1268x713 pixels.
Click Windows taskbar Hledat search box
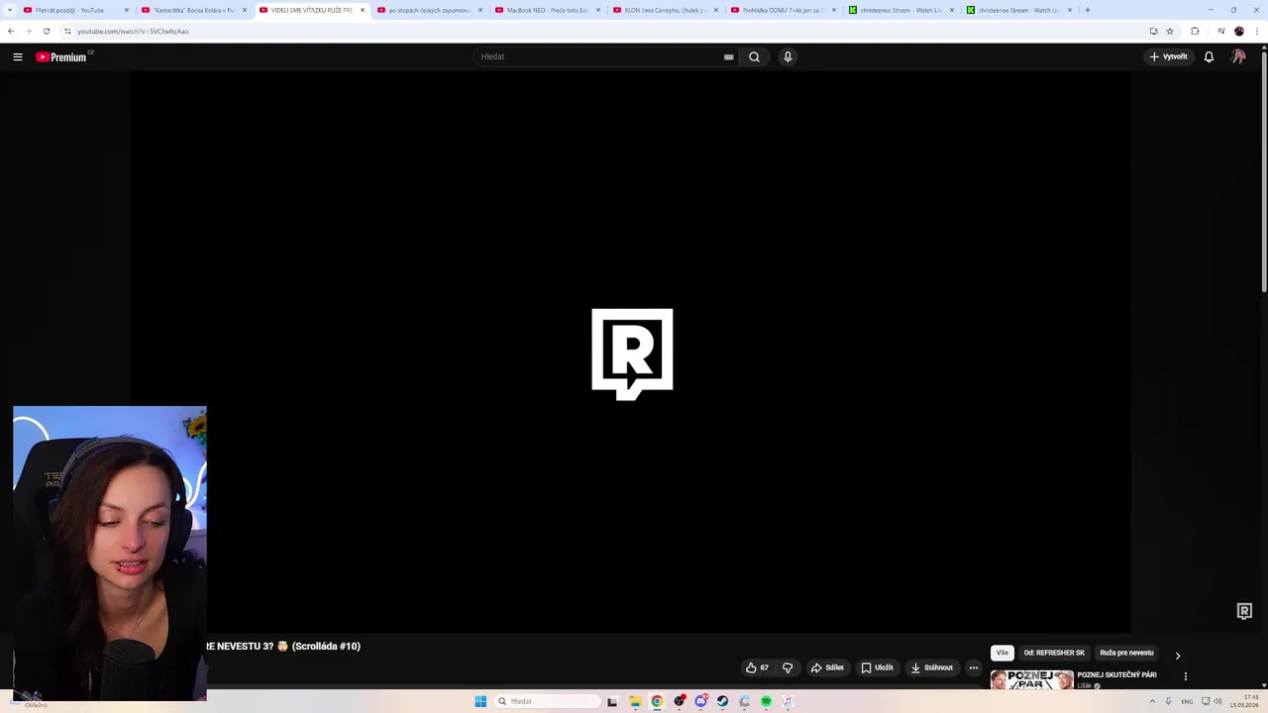point(549,701)
